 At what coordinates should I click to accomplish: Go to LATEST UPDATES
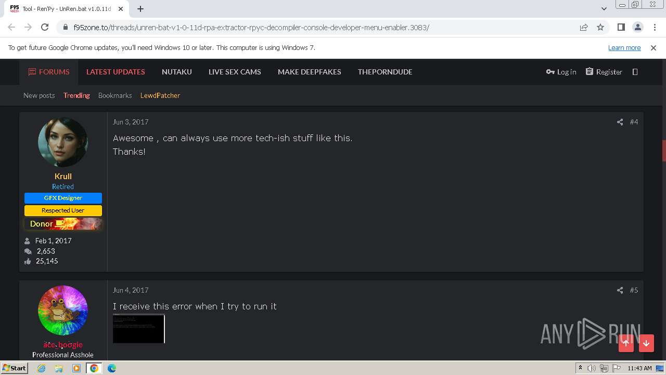[x=116, y=72]
